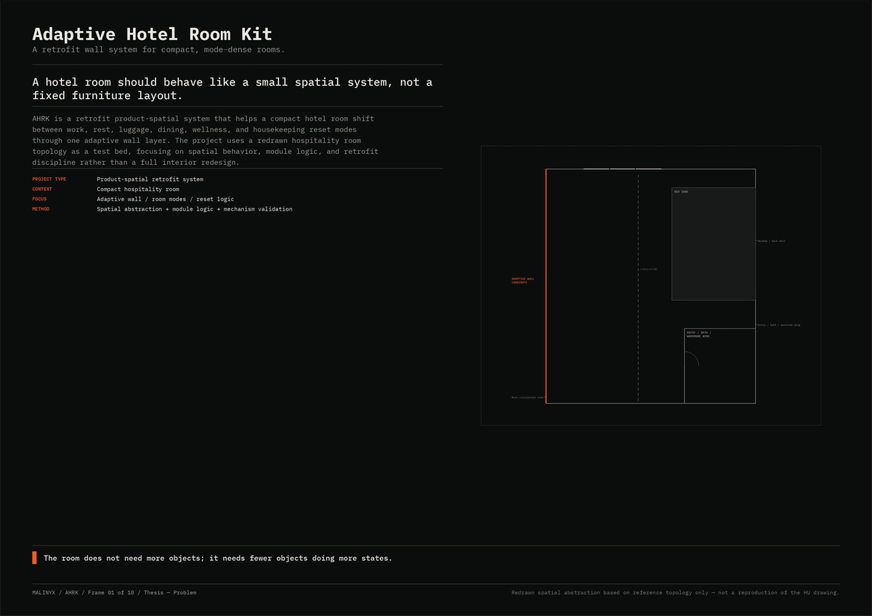This screenshot has width=872, height=616.
Task: Click the "CIRCULATION" label on the dashed line
Action: pyautogui.click(x=648, y=269)
